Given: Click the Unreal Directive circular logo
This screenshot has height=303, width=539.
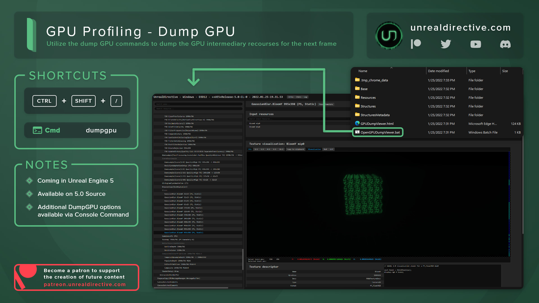Looking at the screenshot, I should coord(389,36).
